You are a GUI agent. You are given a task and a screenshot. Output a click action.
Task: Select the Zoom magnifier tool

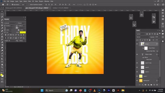(2, 67)
